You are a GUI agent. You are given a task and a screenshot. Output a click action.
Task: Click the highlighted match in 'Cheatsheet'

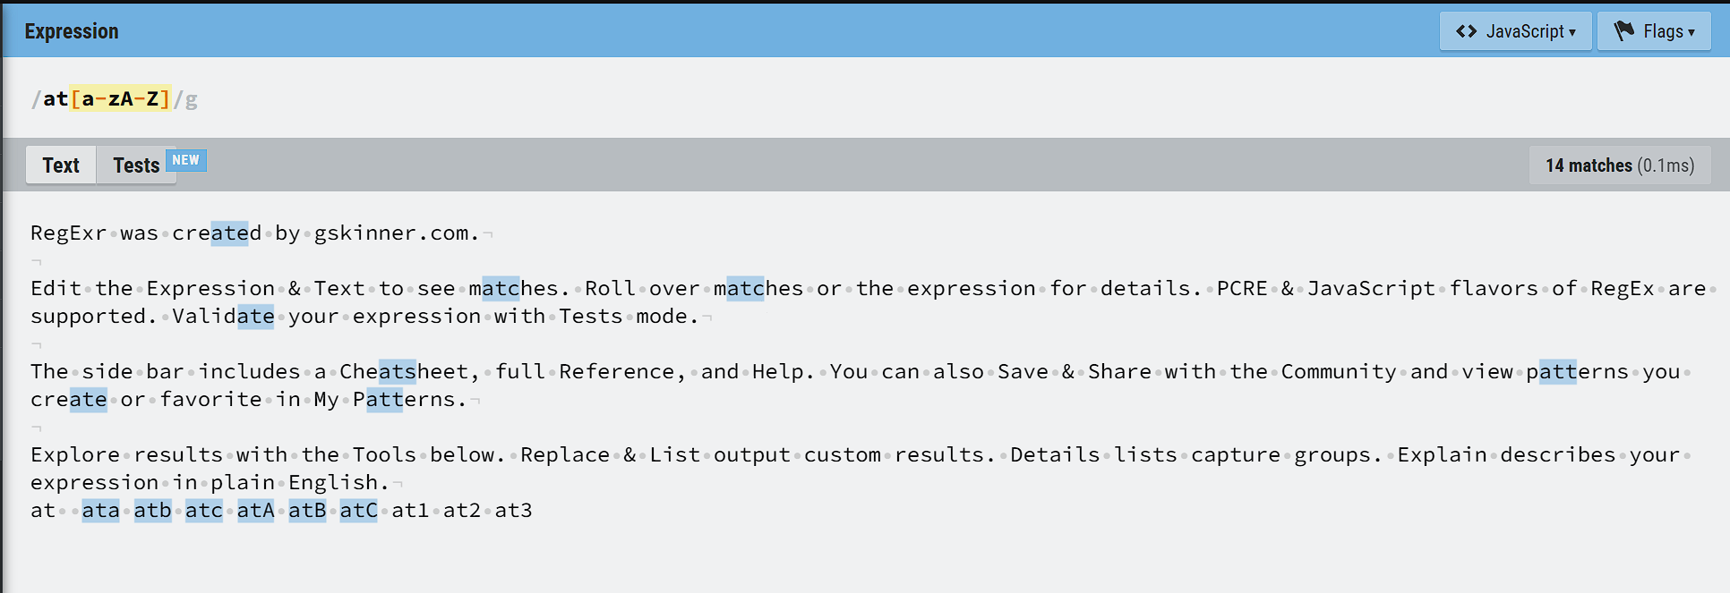[398, 371]
